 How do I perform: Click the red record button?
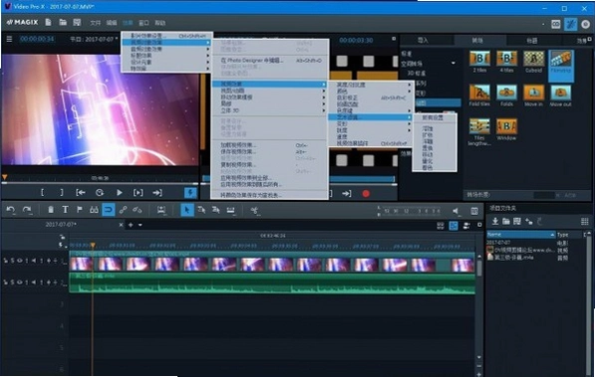point(366,194)
